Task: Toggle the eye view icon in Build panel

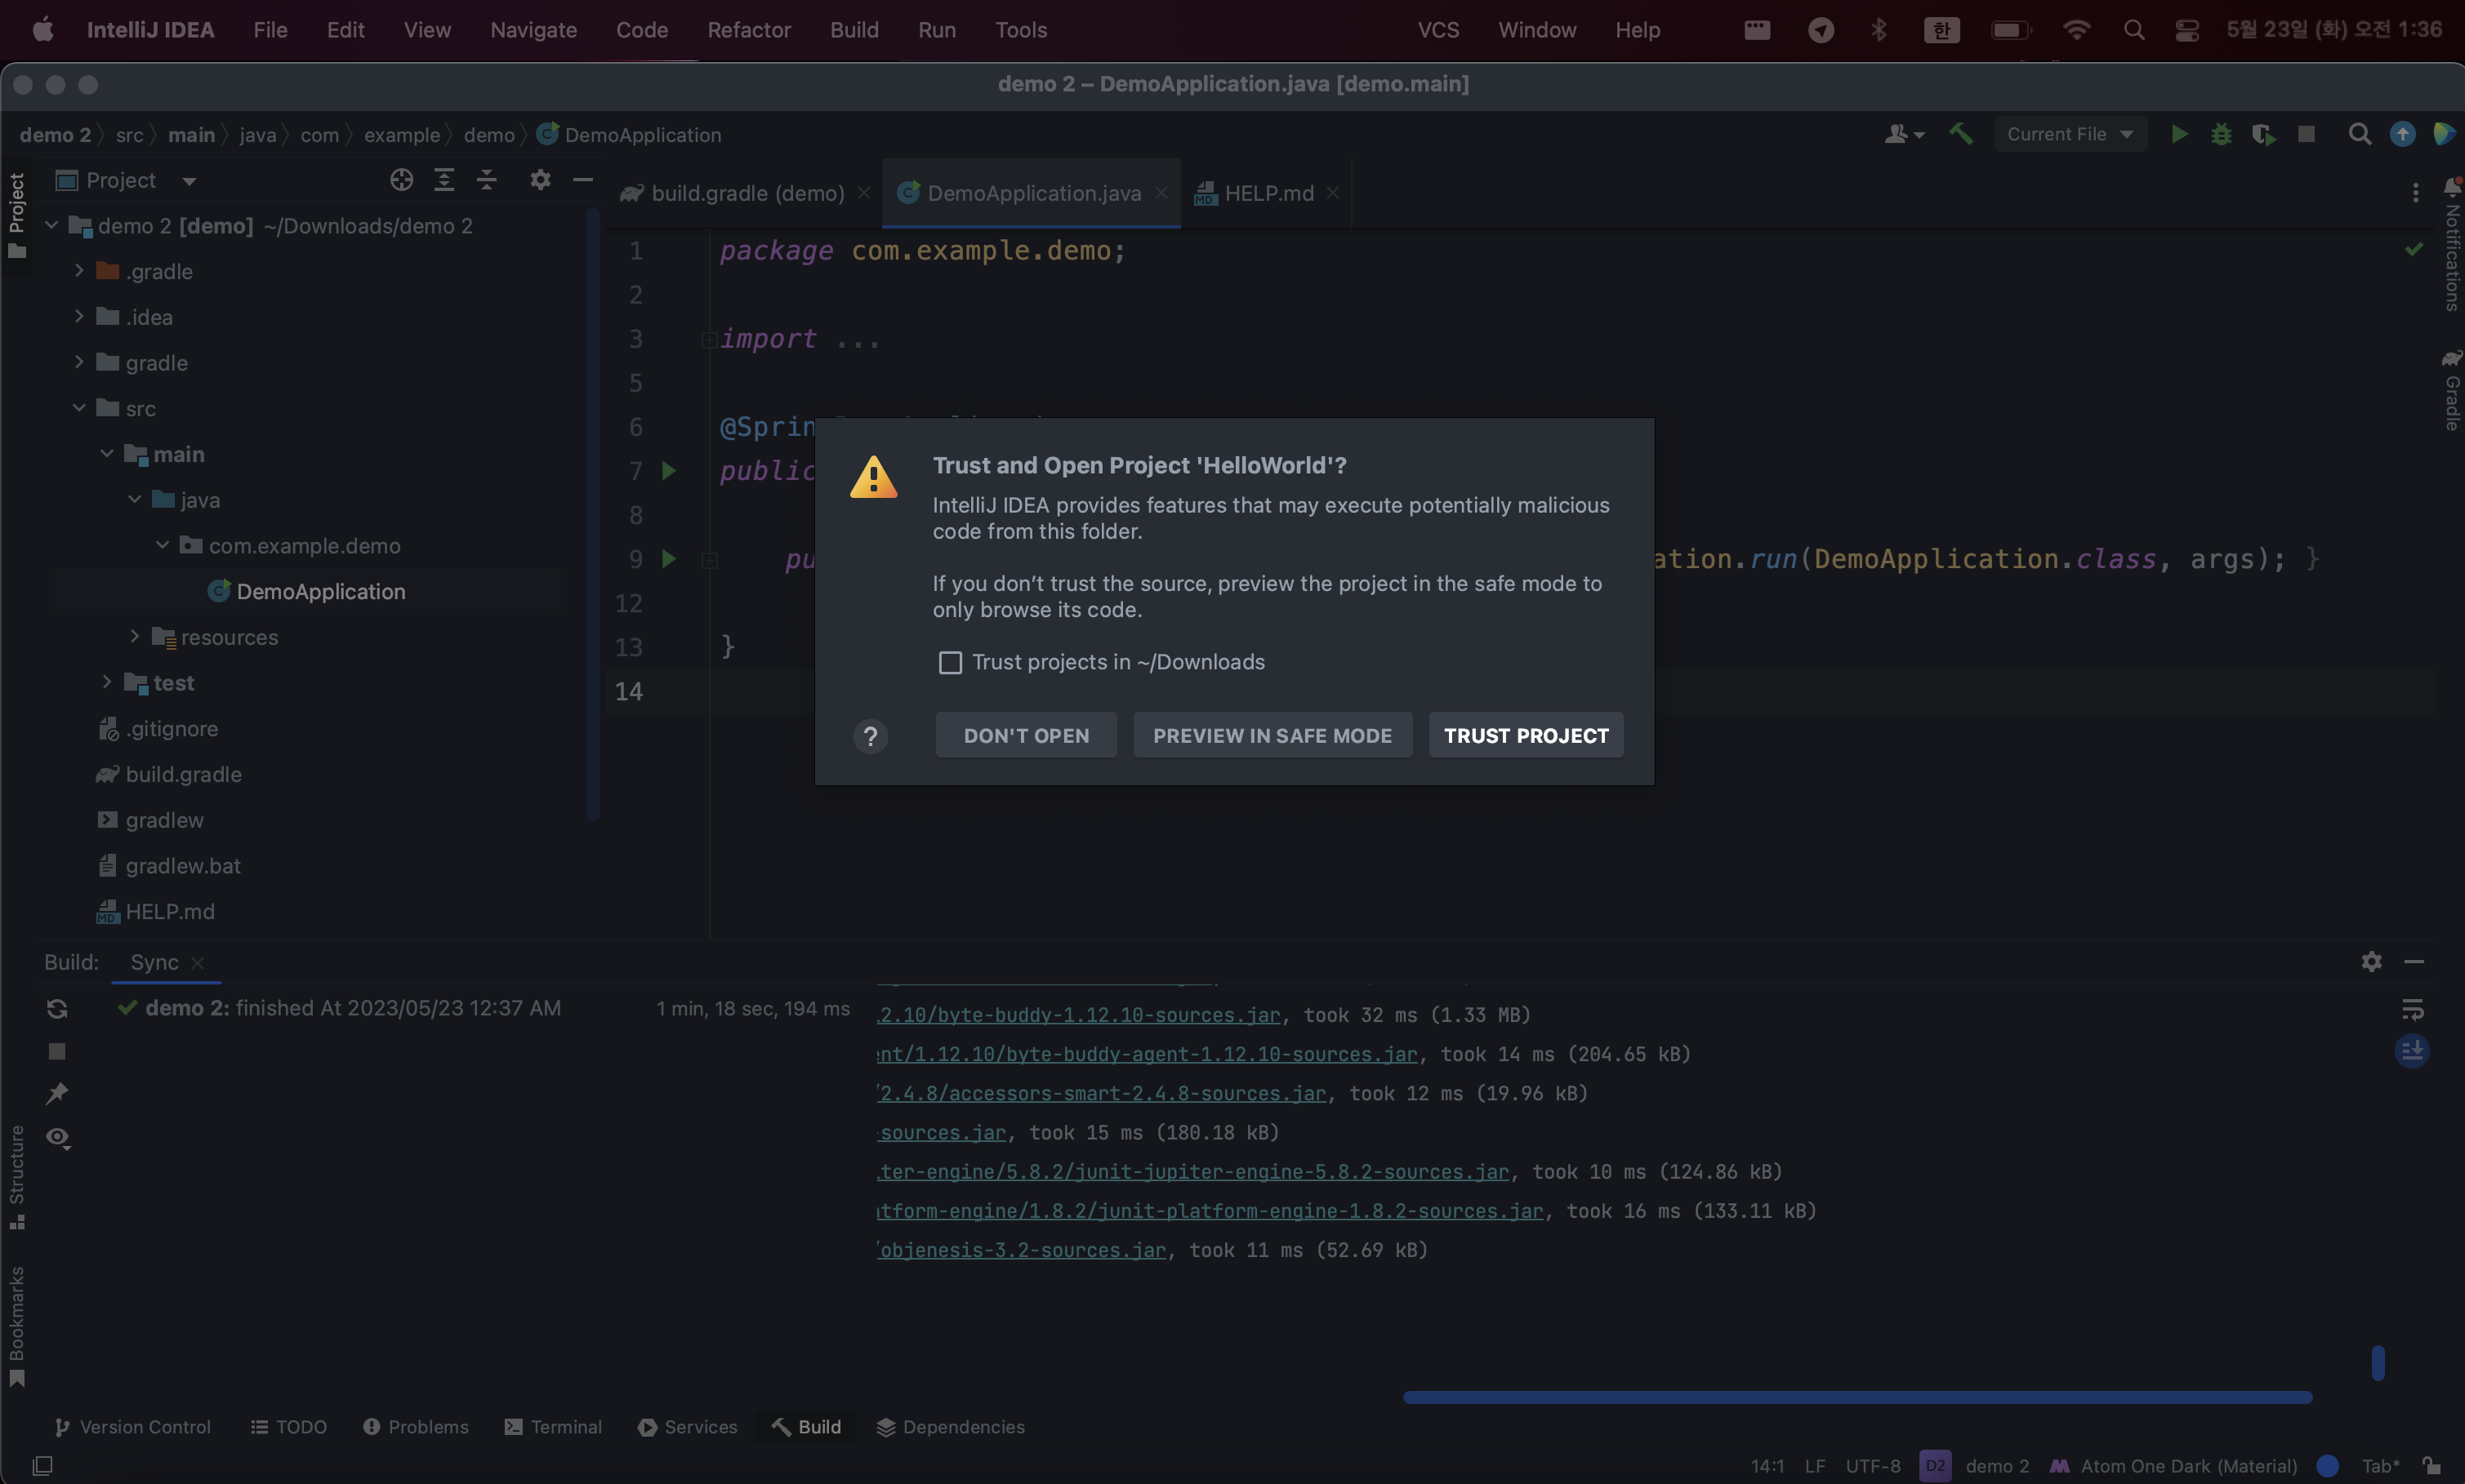Action: [58, 1137]
